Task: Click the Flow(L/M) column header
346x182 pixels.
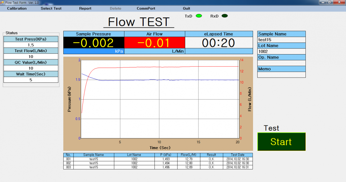Action: tap(189, 155)
